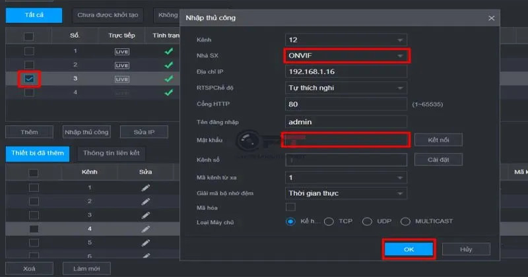Edit channel 4 with the pencil icon
The height and width of the screenshot is (277, 528).
click(x=146, y=229)
